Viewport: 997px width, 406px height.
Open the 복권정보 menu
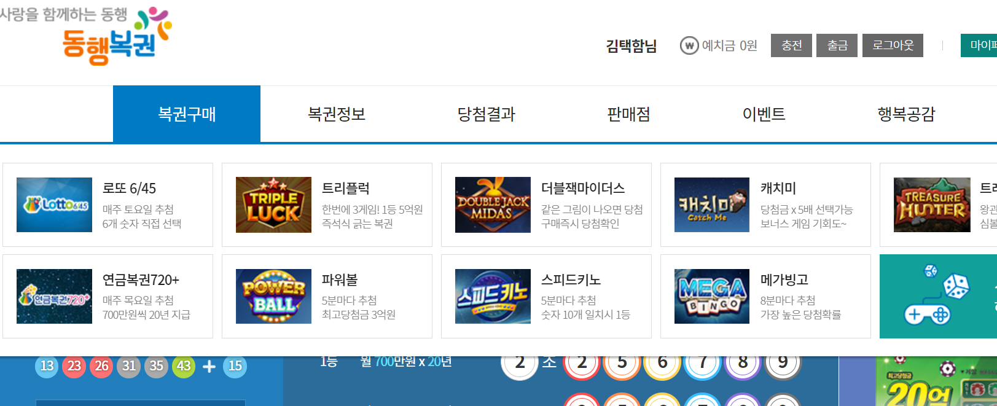(x=337, y=114)
